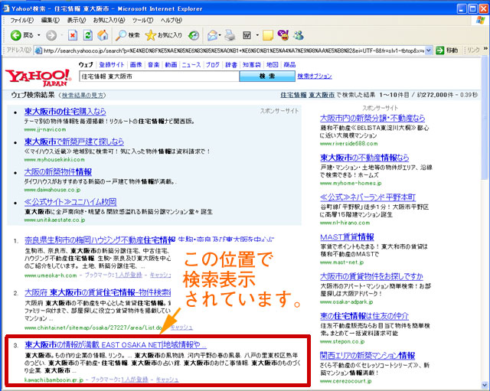Open sponsor link 東大阪市の住宅購入なら
The height and width of the screenshot is (391, 490).
click(65, 112)
